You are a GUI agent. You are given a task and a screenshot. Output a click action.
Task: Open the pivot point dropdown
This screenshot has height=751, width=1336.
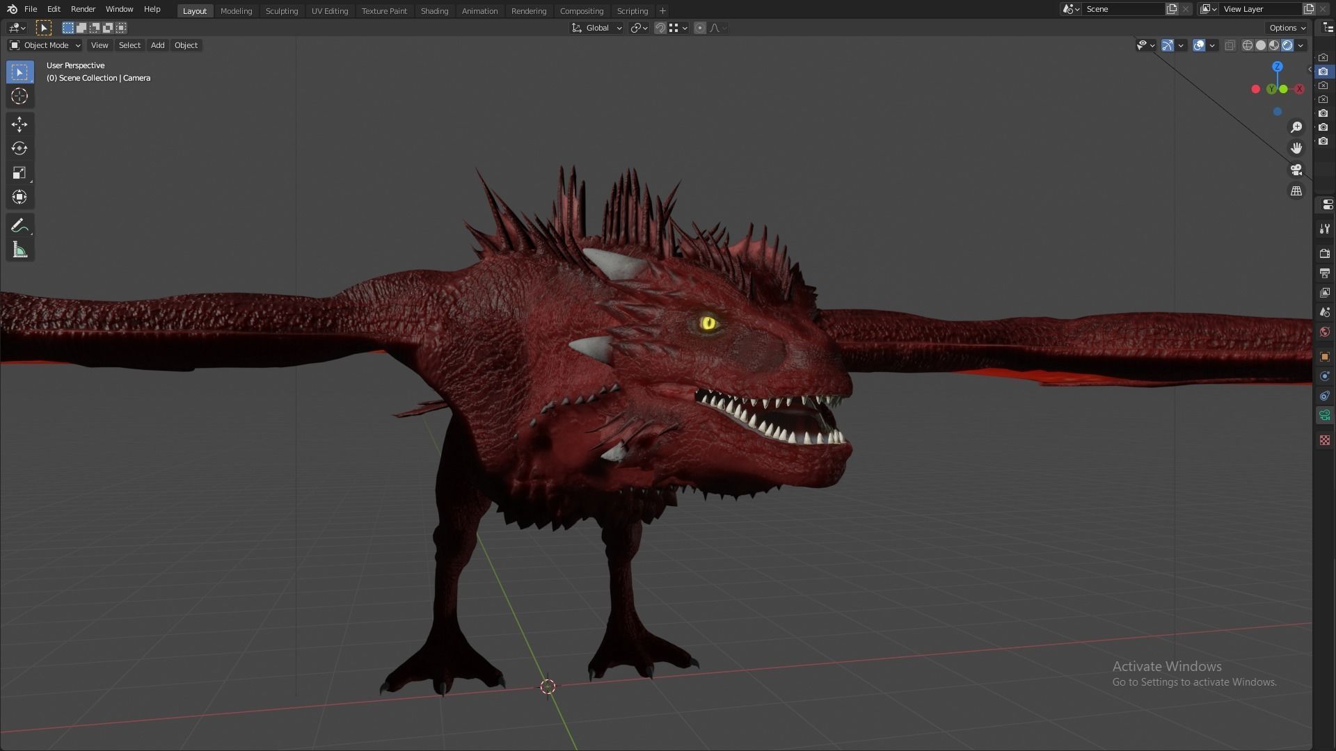pos(639,28)
